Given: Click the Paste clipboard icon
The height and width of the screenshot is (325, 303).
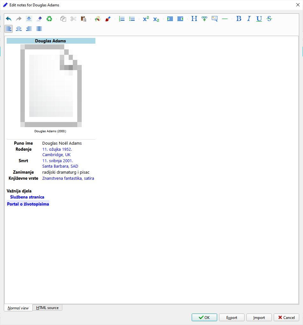Looking at the screenshot, I should click(x=84, y=19).
